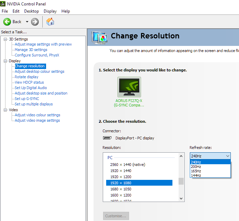Click the green Back arrow icon
The height and width of the screenshot is (221, 239).
pos(7,22)
